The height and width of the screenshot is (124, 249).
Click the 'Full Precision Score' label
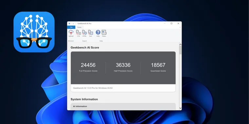point(88,71)
